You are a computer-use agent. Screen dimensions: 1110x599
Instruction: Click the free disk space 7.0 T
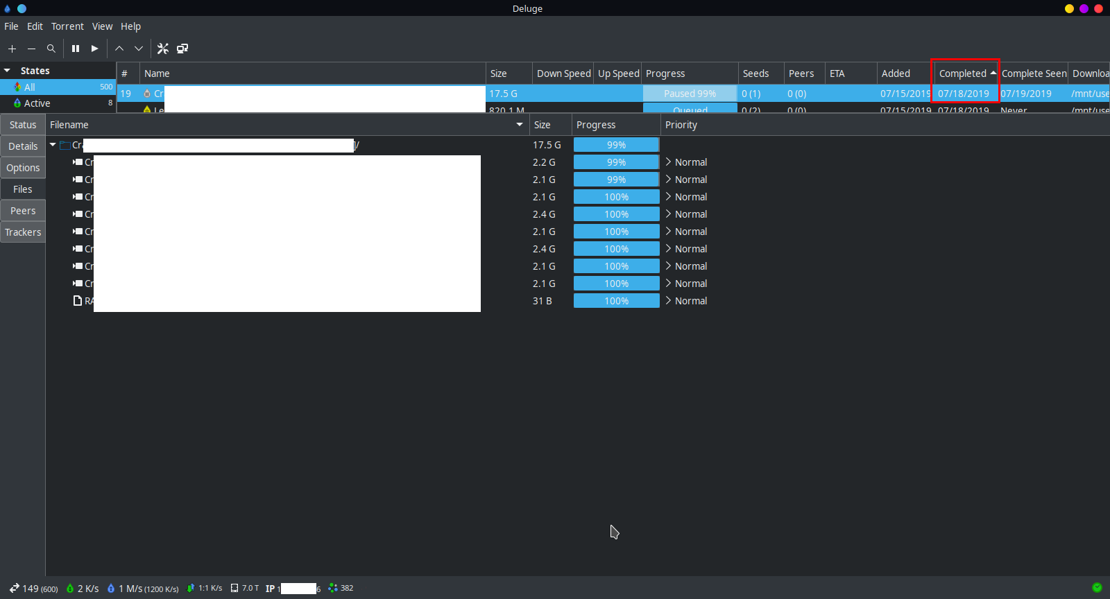click(245, 588)
